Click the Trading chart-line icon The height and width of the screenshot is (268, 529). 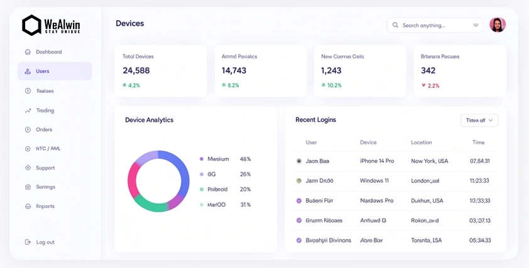coord(28,110)
